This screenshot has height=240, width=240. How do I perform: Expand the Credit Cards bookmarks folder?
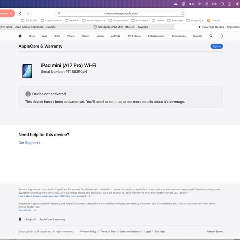coord(51,20)
